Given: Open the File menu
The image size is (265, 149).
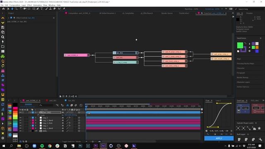Looking at the screenshot, I should click(x=2, y=5).
